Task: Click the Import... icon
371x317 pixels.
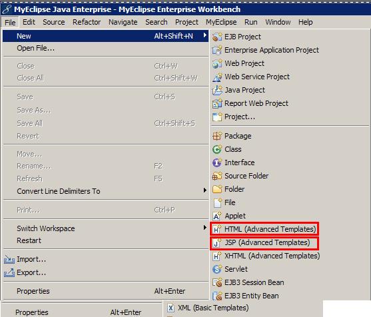Action: [9, 260]
